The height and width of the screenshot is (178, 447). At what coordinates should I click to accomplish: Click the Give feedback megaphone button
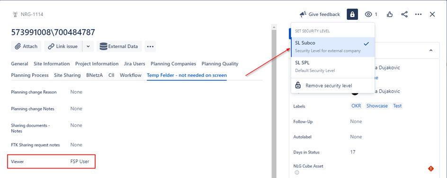(320, 14)
